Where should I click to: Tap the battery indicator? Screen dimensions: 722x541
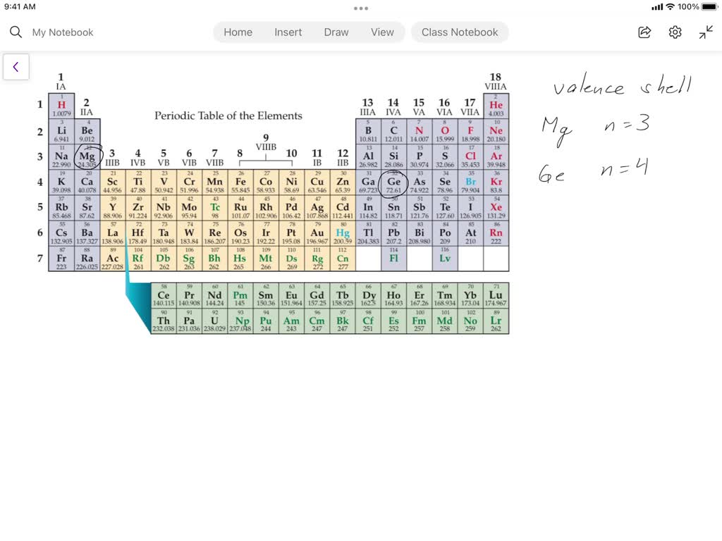[709, 8]
